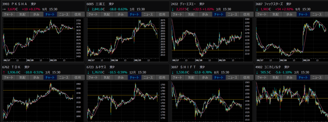Viewport: 328px width, 122px height.
Task: Click the down arrow beside 1,530.0 SHIFT price
Action: click(x=173, y=72)
